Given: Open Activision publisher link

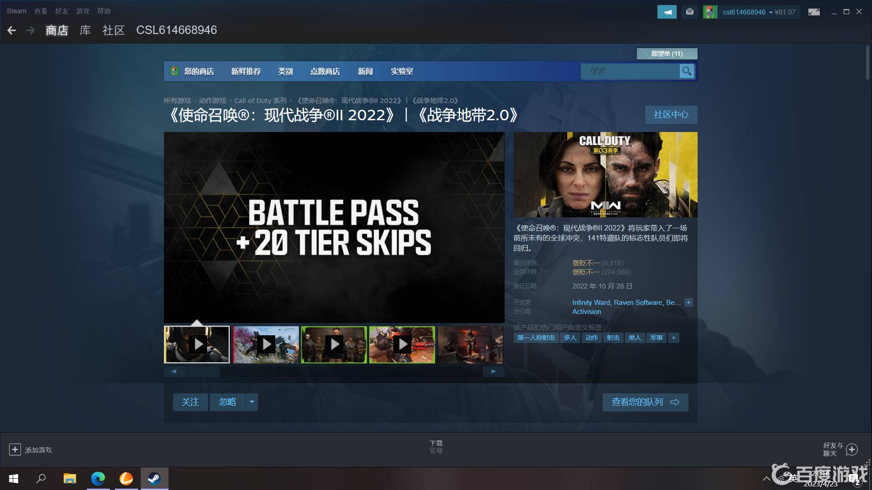Looking at the screenshot, I should click(586, 312).
